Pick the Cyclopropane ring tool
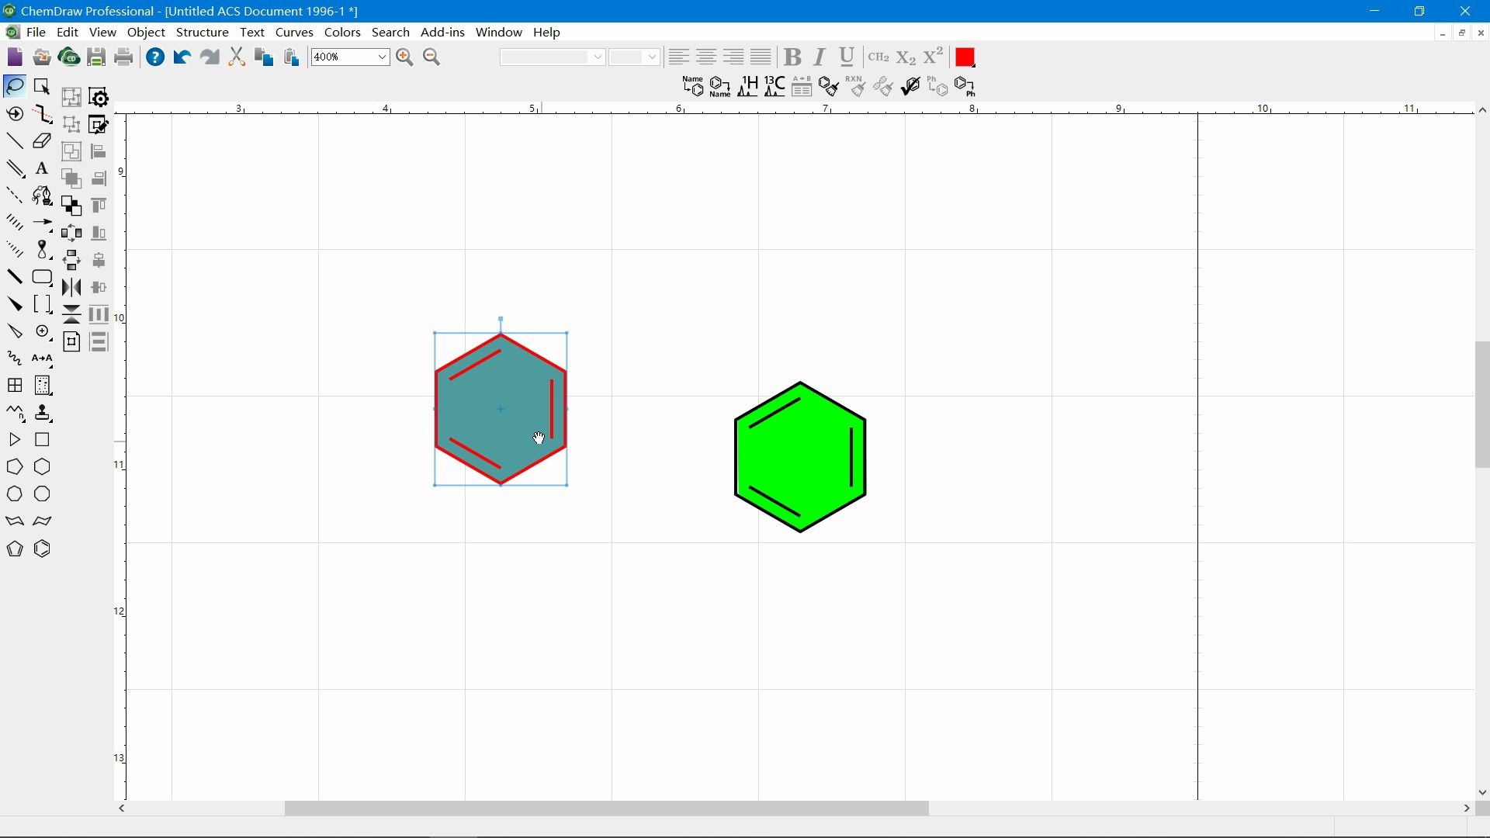Image resolution: width=1490 pixels, height=838 pixels. [15, 440]
